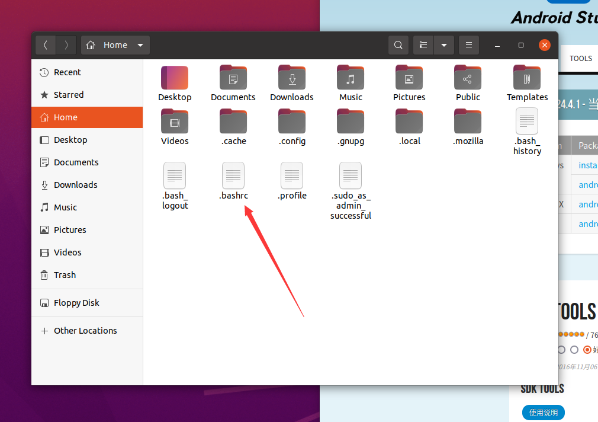Image resolution: width=598 pixels, height=422 pixels.
Task: Select Home in the sidebar
Action: point(87,117)
